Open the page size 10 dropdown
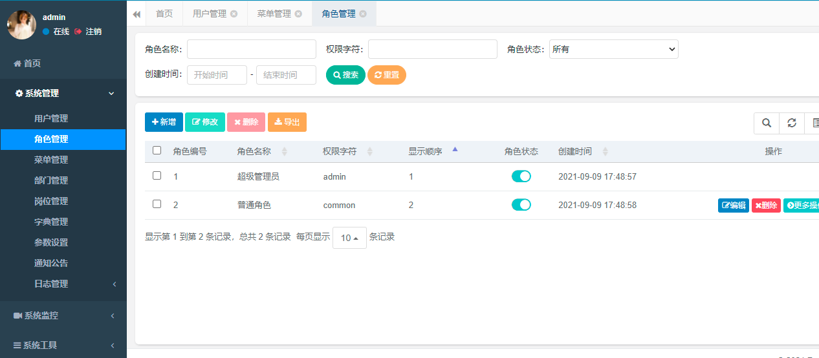 (349, 238)
